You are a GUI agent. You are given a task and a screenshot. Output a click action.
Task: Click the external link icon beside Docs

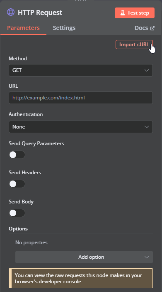152,28
